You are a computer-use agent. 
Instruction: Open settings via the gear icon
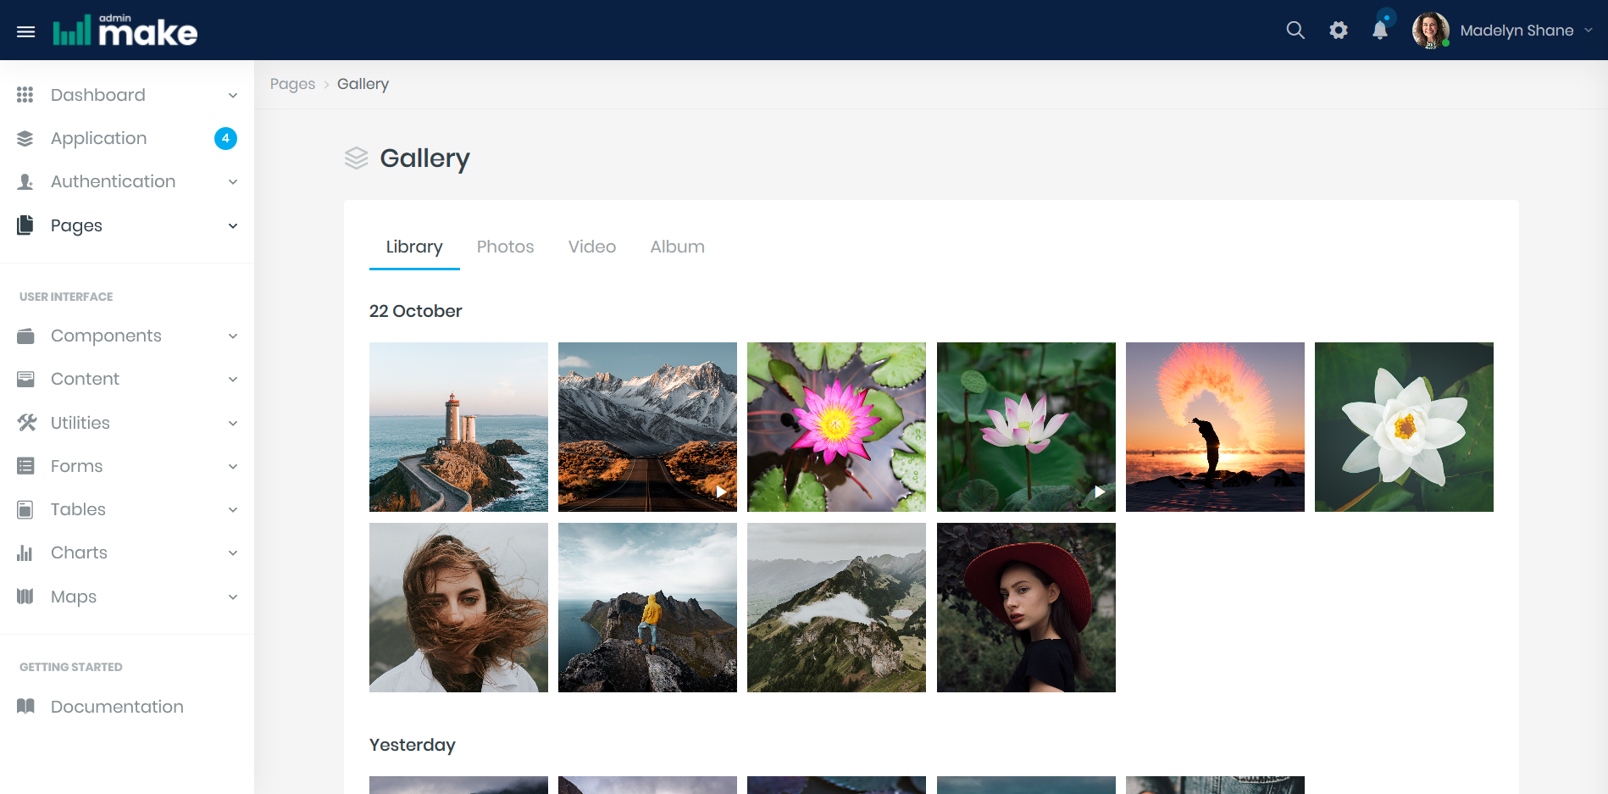(1338, 31)
